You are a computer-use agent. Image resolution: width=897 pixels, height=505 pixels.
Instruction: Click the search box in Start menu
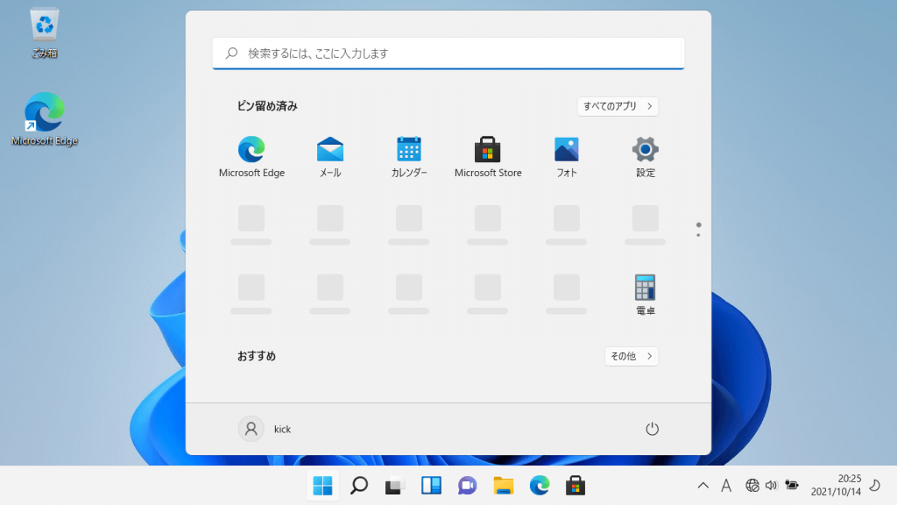coord(448,53)
